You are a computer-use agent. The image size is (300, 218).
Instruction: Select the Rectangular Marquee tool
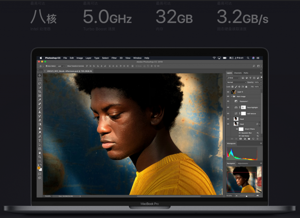pyautogui.click(x=40, y=79)
